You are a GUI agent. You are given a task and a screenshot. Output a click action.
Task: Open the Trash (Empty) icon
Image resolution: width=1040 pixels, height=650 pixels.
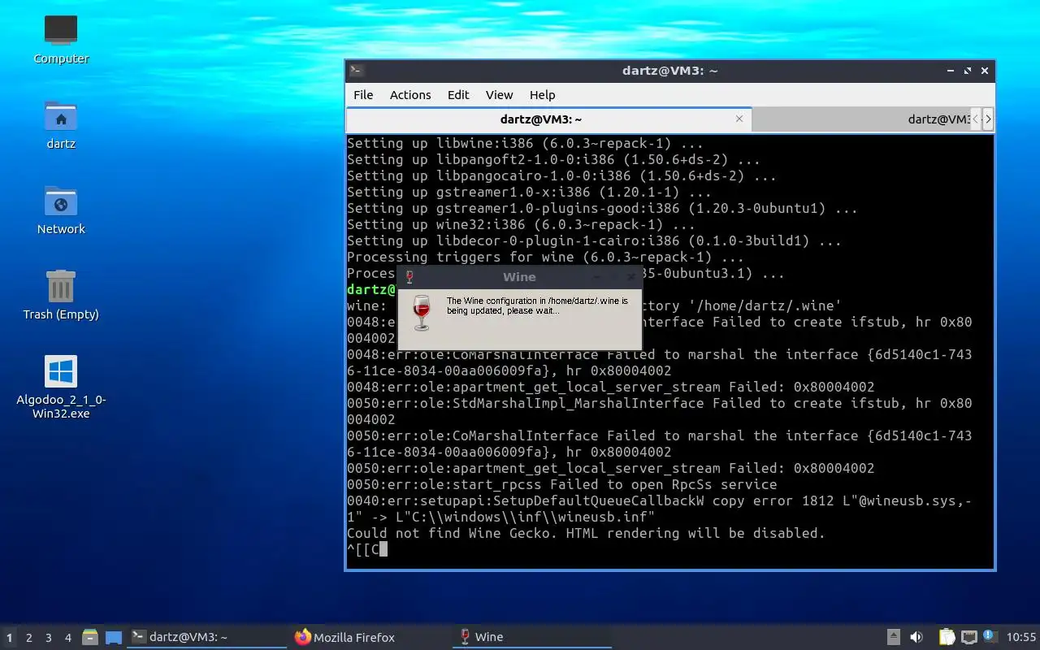pos(61,286)
